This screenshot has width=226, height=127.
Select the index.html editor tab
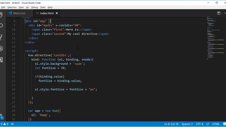pos(47,13)
